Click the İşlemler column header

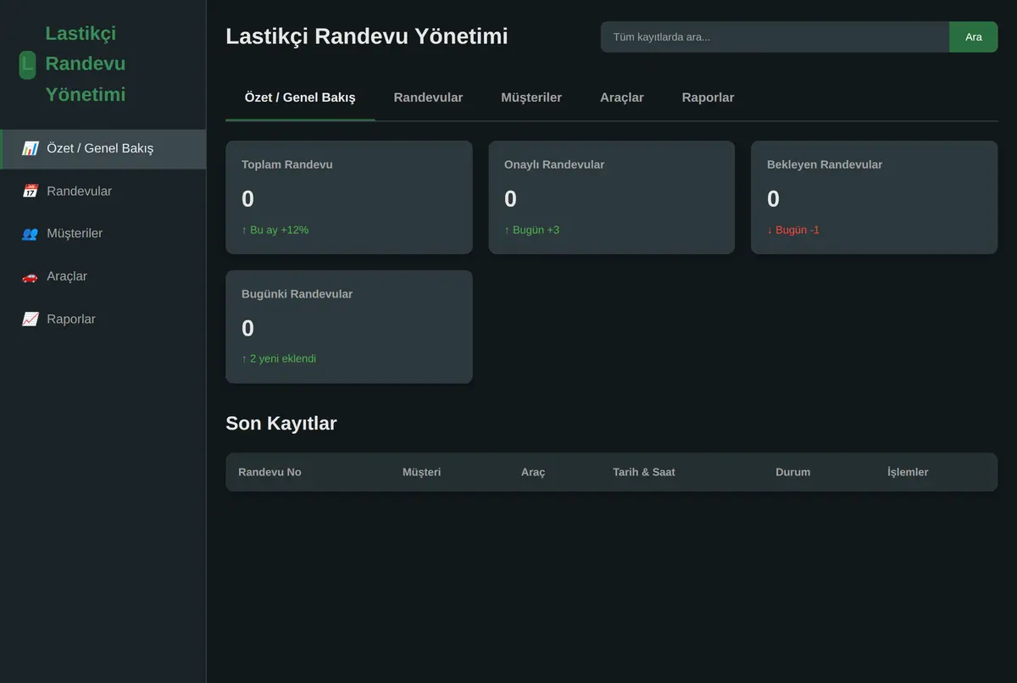908,472
